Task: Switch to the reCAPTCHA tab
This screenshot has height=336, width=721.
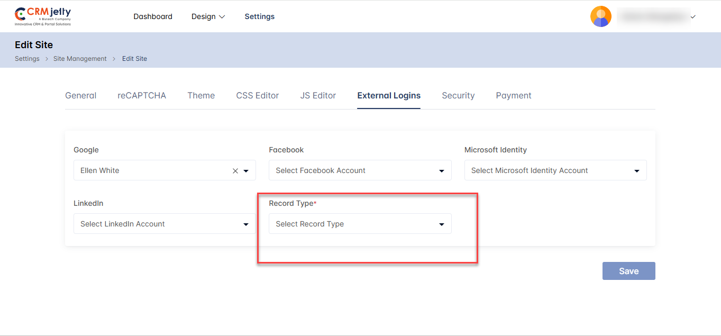Action: [x=142, y=96]
